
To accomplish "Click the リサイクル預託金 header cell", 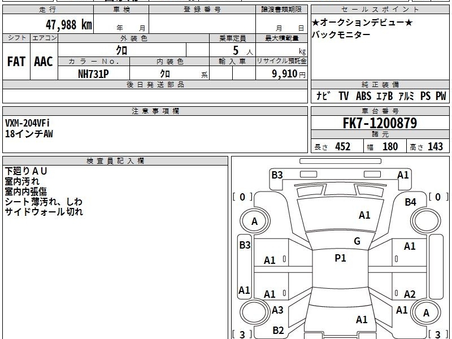I will [x=281, y=61].
